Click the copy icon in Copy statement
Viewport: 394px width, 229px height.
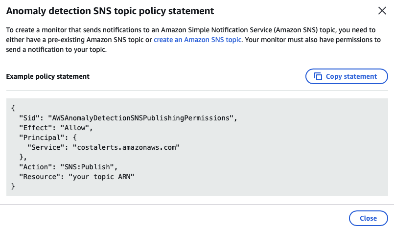click(318, 76)
